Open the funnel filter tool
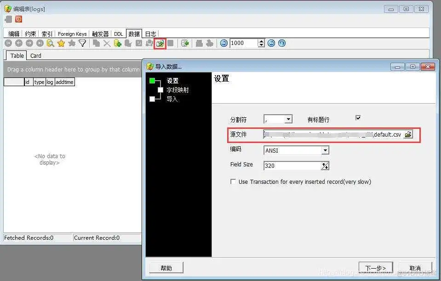 pyautogui.click(x=82, y=43)
